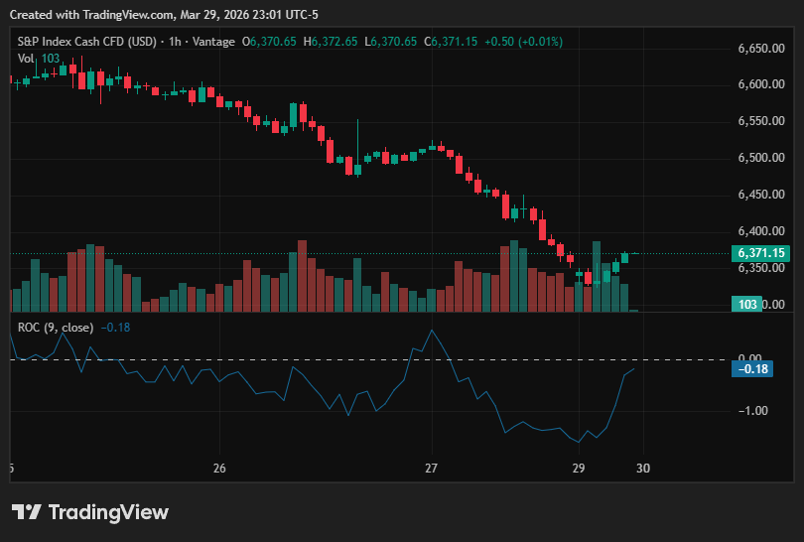Click the +0.50 (+0.01%) change value
The width and height of the screenshot is (804, 542).
click(x=523, y=42)
